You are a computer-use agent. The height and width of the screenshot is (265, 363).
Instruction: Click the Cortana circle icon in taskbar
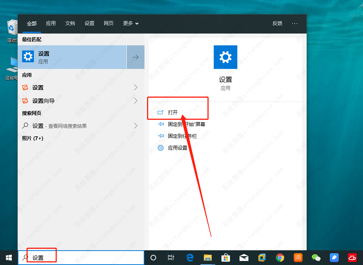tap(153, 257)
